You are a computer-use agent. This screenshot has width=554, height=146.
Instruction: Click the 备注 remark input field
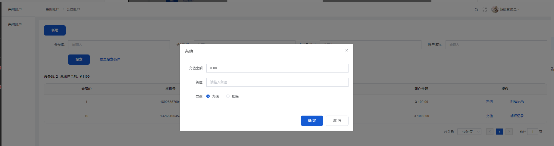click(x=277, y=82)
